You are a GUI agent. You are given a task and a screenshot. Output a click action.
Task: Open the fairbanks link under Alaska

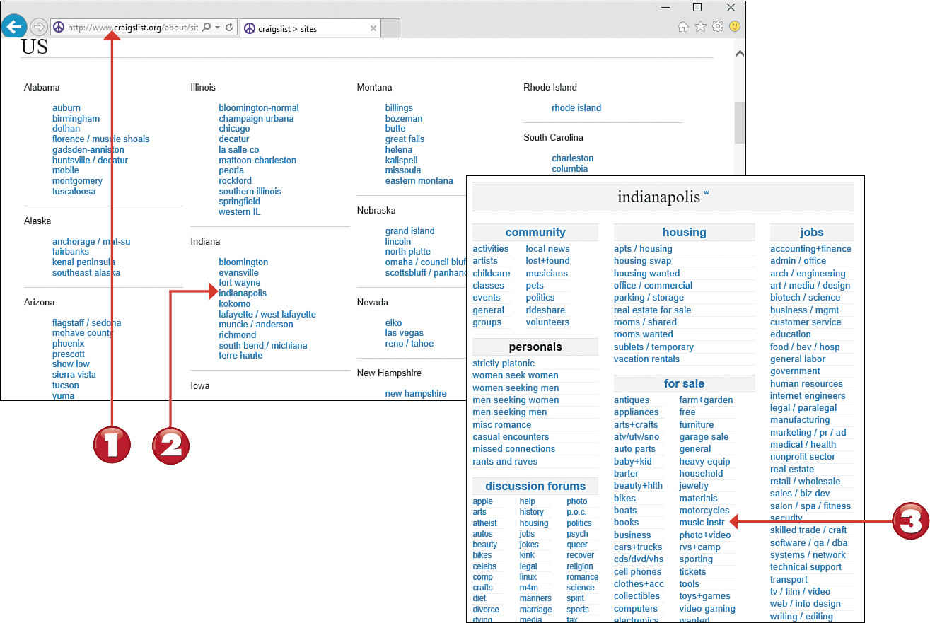coord(71,252)
